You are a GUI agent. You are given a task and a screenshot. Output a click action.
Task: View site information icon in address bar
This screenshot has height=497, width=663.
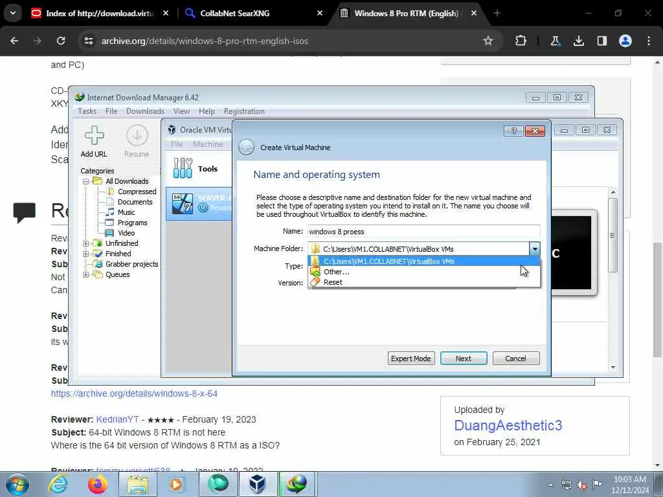[x=88, y=41]
